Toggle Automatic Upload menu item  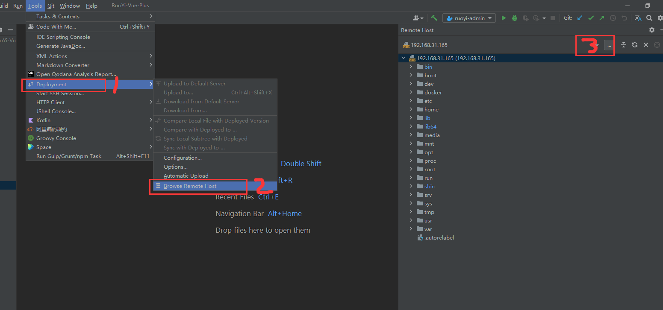coord(215,175)
